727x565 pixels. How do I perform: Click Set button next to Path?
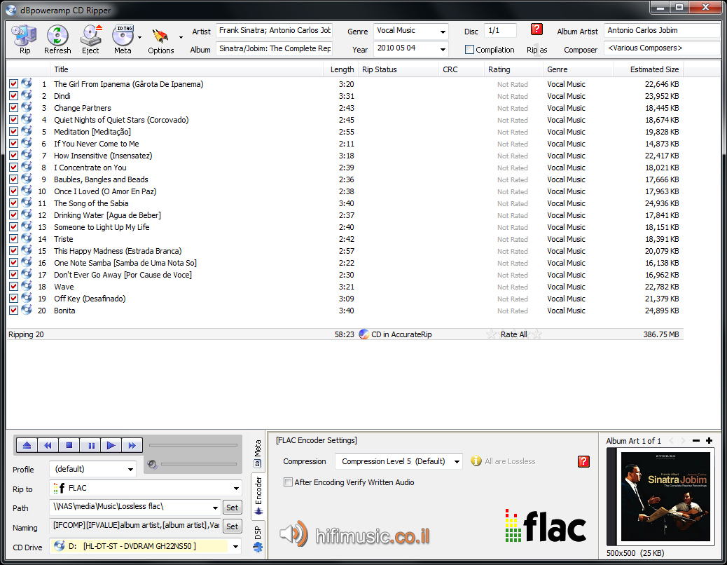coord(233,508)
